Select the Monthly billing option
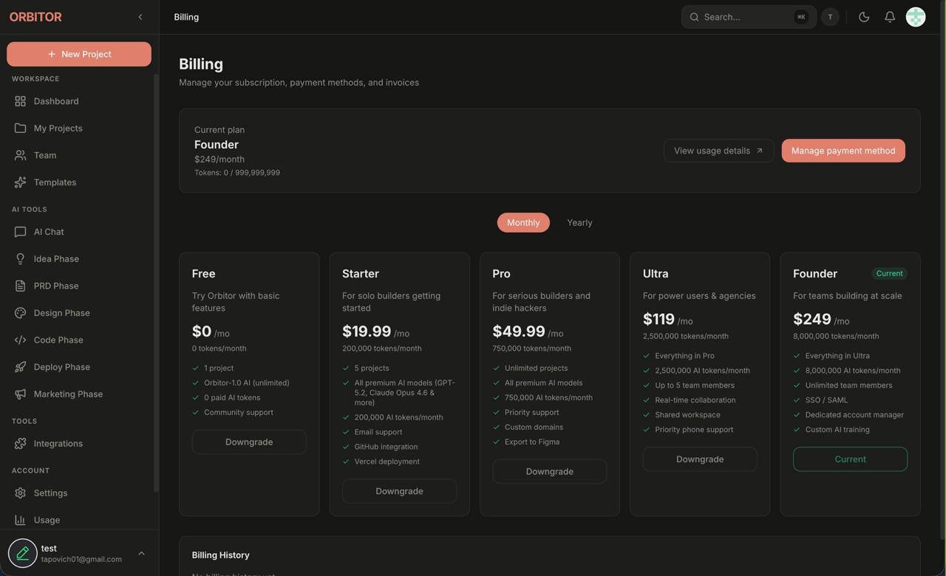The height and width of the screenshot is (576, 946). click(x=523, y=223)
